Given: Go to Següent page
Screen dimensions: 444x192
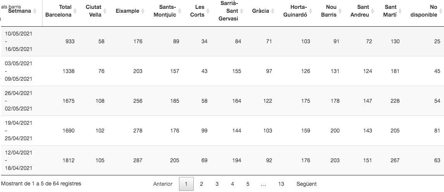Looking at the screenshot, I should tap(306, 184).
